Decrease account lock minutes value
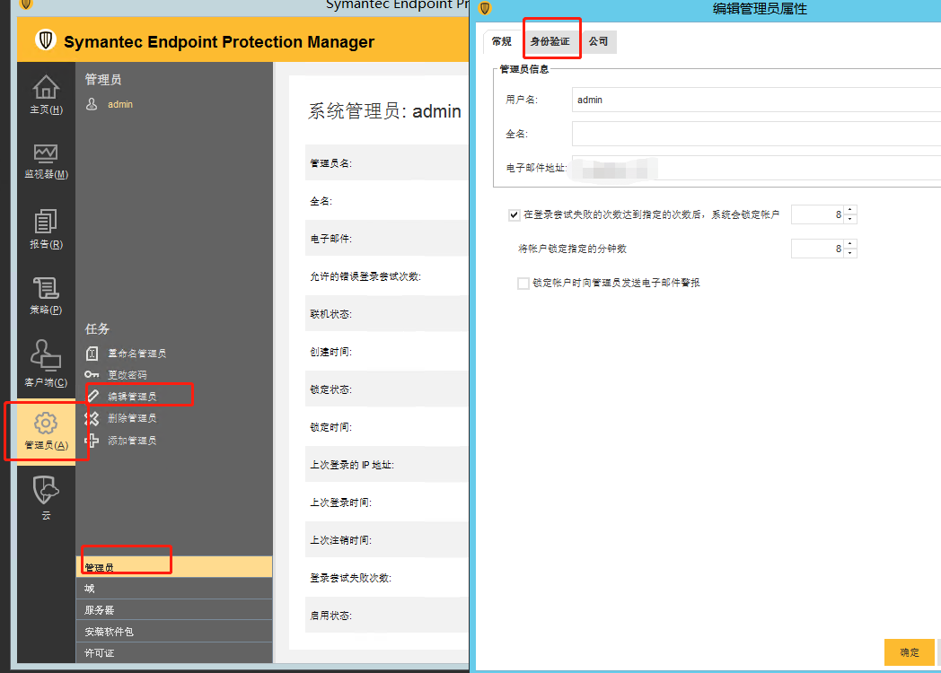This screenshot has height=673, width=941. (850, 253)
